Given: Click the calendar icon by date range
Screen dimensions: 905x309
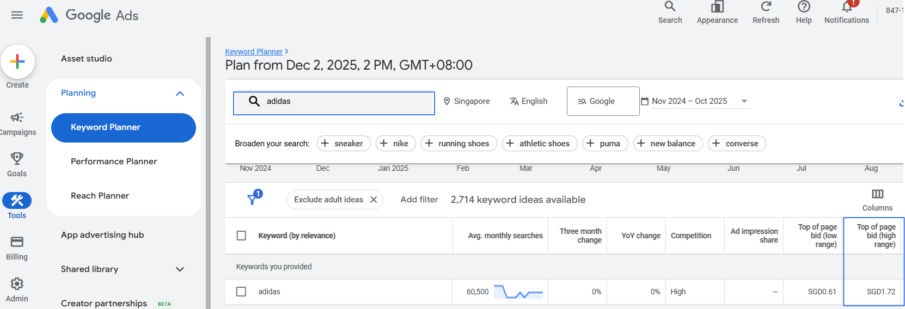Looking at the screenshot, I should [x=645, y=101].
